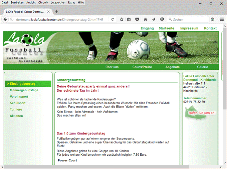The height and width of the screenshot is (169, 227).
Task: Select Kindergeburtstag in the sidebar
Action: tap(28, 84)
